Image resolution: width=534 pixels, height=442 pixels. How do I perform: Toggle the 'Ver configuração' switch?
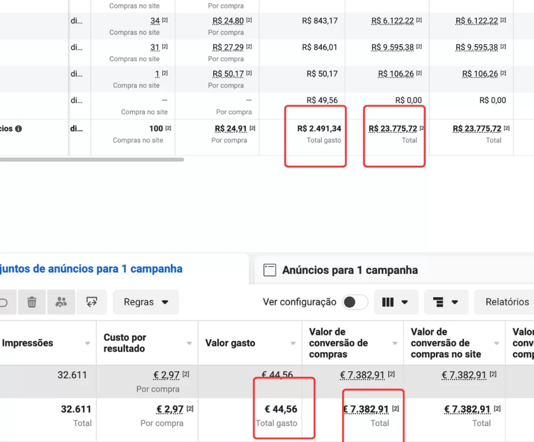(x=355, y=302)
